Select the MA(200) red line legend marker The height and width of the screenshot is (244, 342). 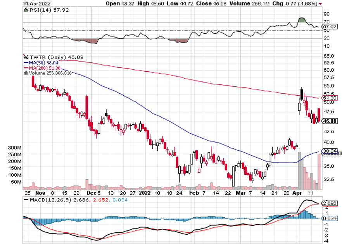(26, 67)
